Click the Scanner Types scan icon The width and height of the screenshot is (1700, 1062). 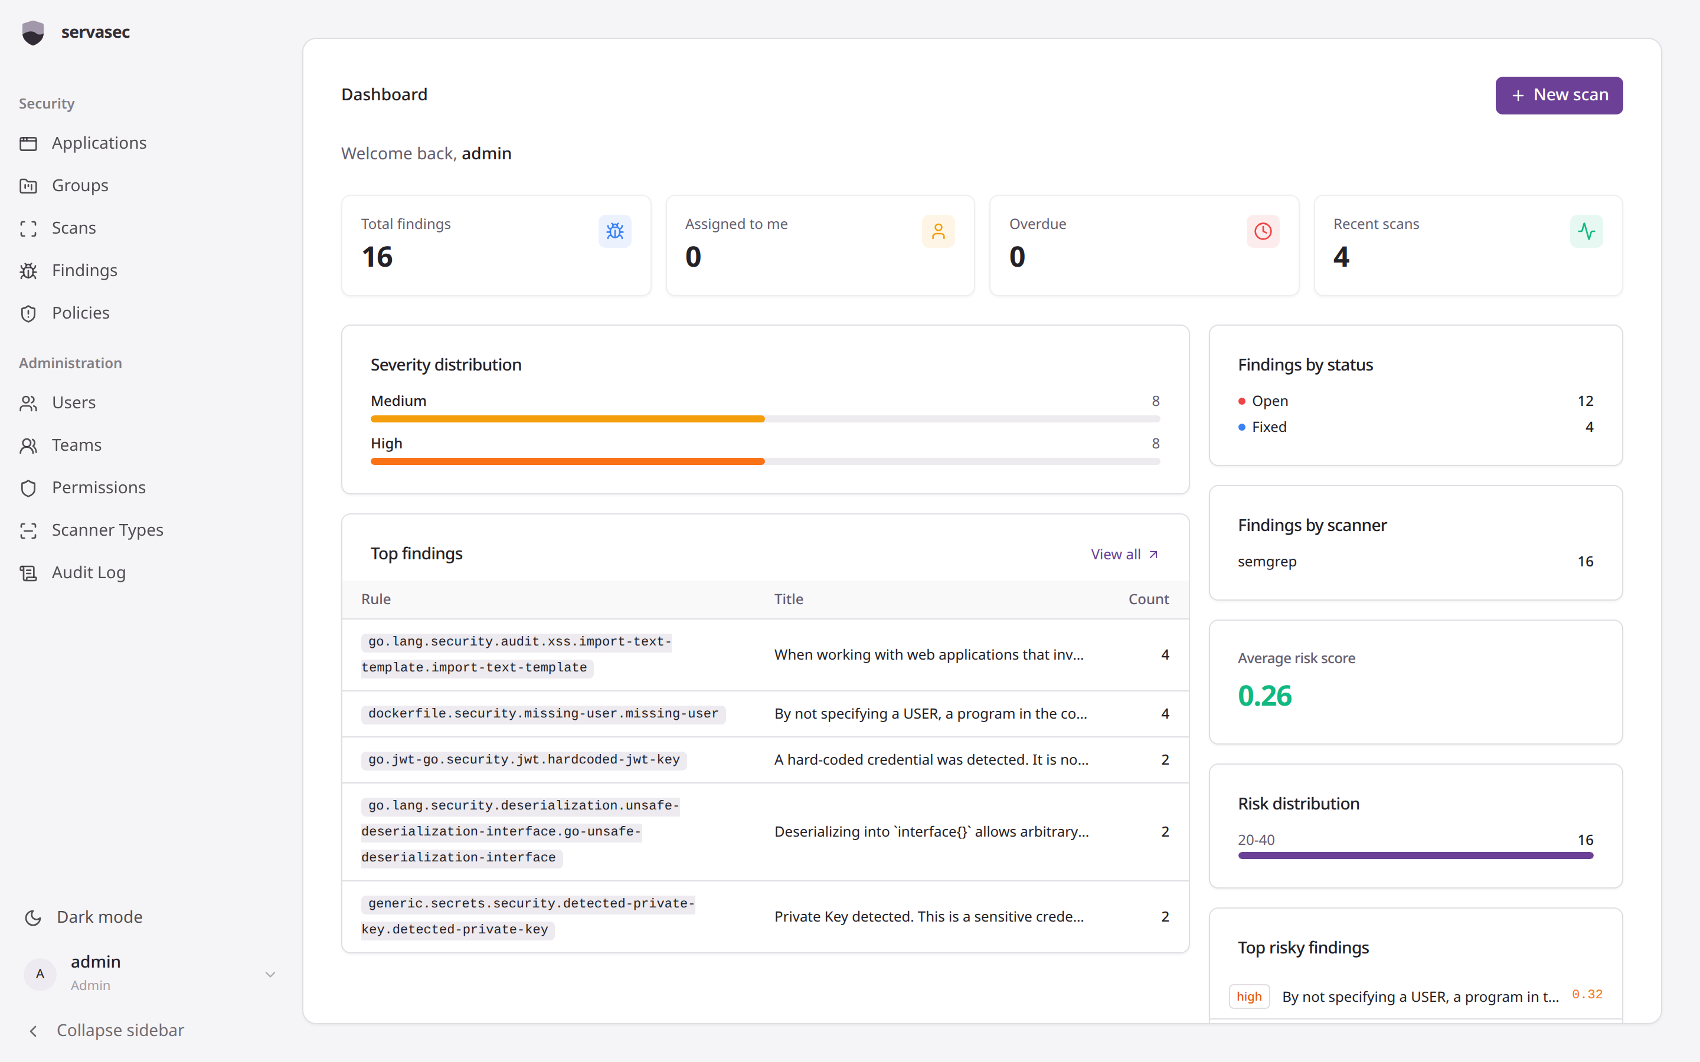click(x=28, y=530)
